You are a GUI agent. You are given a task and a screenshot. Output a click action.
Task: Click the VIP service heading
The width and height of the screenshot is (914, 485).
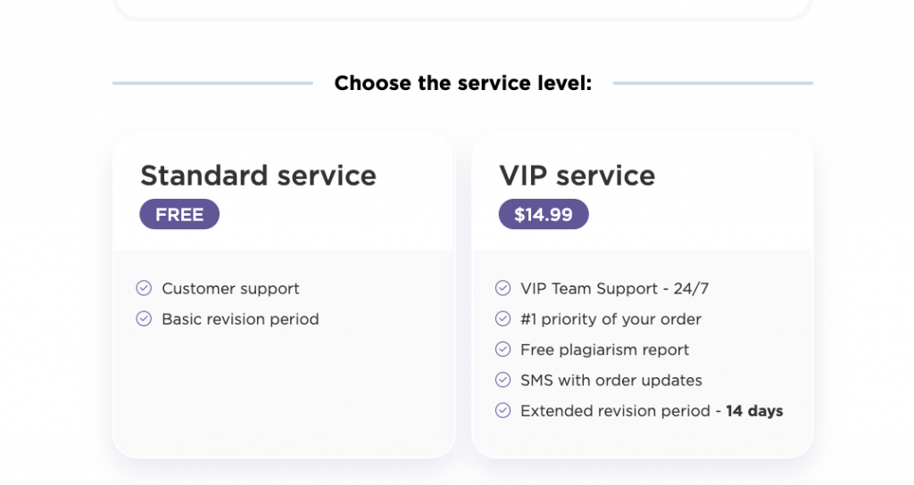577,176
